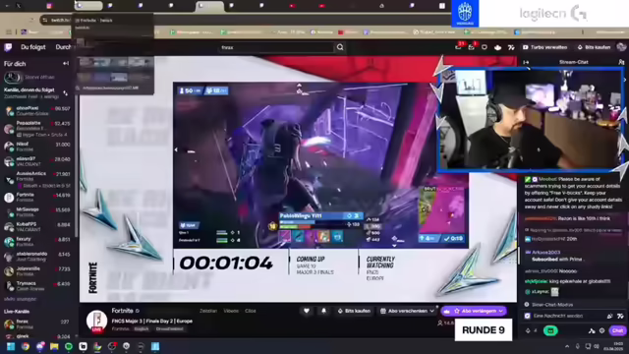Click the browser address bar
This screenshot has width=629, height=354.
pos(245,20)
